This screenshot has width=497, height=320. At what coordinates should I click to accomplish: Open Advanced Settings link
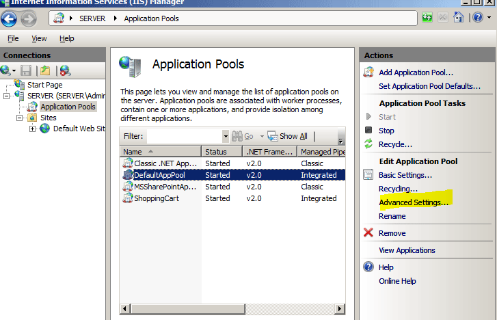(x=414, y=202)
